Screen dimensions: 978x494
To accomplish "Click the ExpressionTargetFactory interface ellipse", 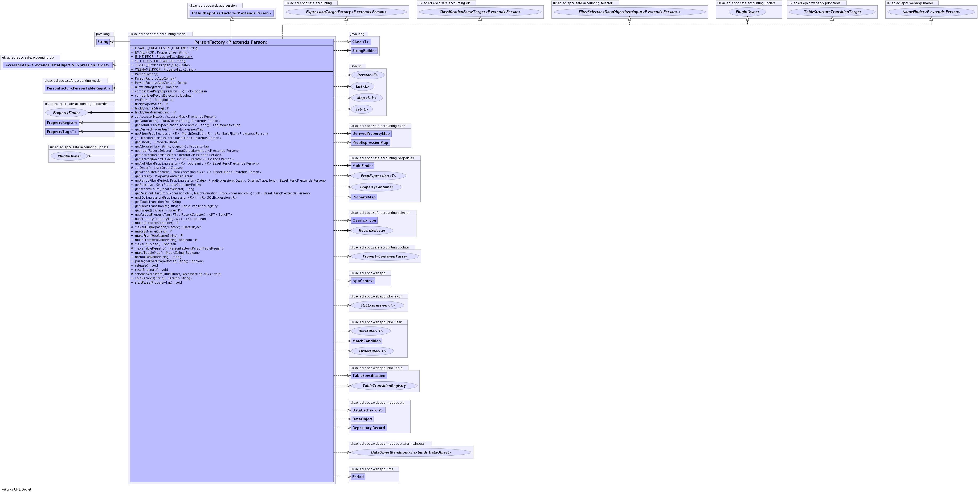I will tap(346, 12).
